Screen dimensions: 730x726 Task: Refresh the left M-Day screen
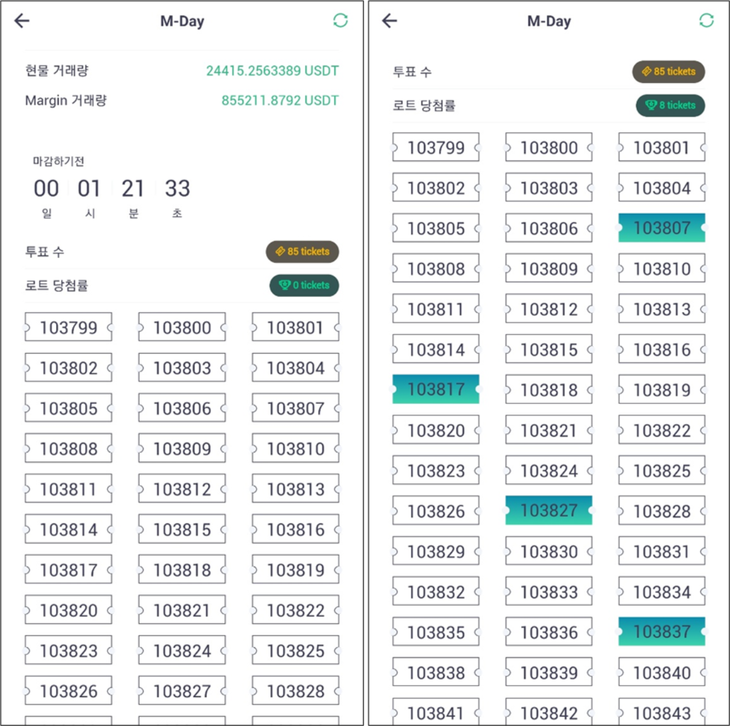point(340,21)
